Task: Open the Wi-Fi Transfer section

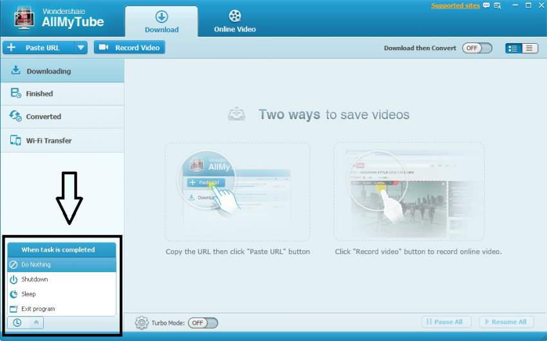Action: [62, 140]
